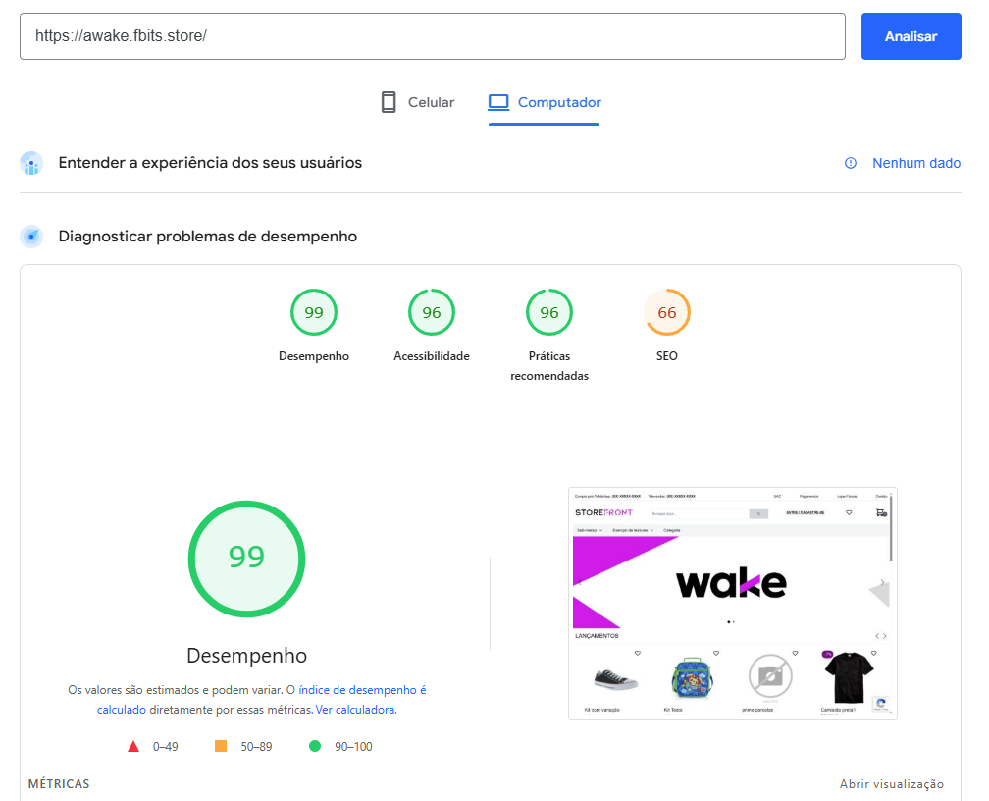Click the info icon next to Nenhum dado
Image resolution: width=989 pixels, height=801 pixels.
tap(851, 163)
